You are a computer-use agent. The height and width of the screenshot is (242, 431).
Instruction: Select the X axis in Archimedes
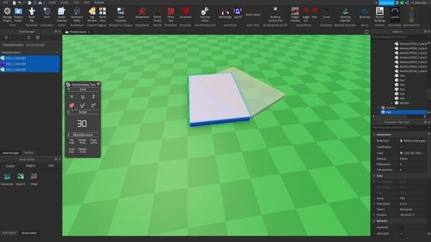point(71,97)
